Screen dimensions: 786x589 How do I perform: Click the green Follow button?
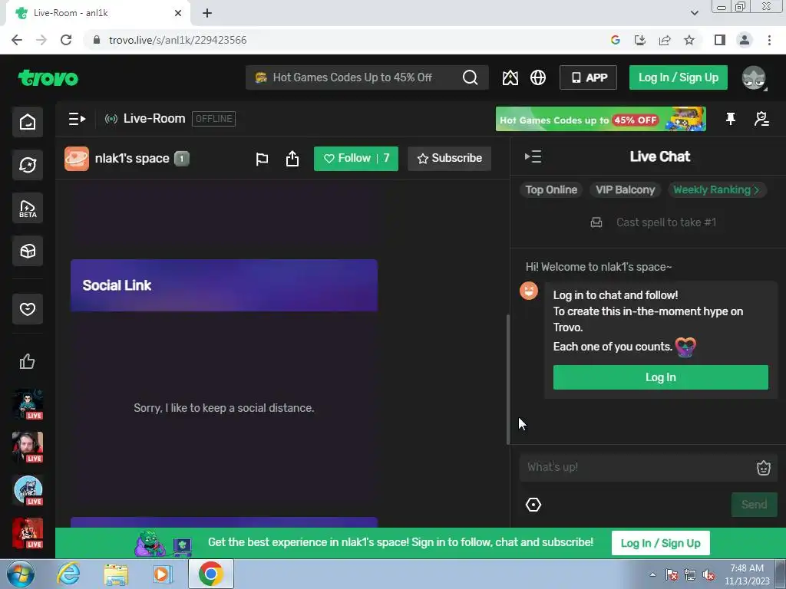pyautogui.click(x=356, y=159)
